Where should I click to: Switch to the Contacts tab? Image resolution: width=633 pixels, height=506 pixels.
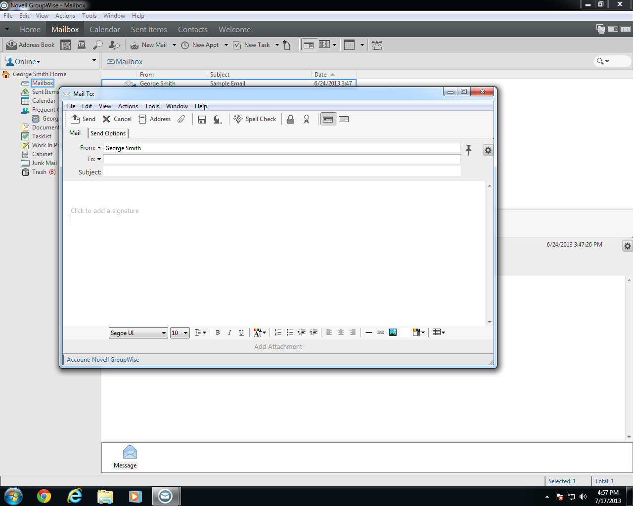click(x=193, y=30)
